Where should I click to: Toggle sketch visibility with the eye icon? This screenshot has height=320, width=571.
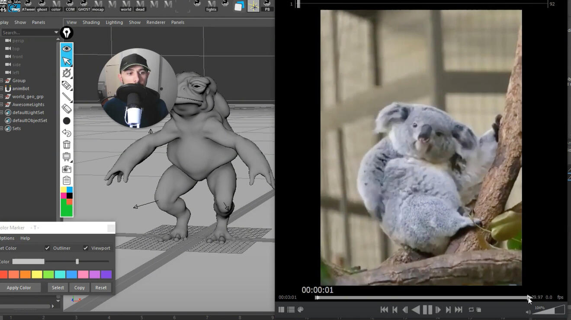pos(67,49)
